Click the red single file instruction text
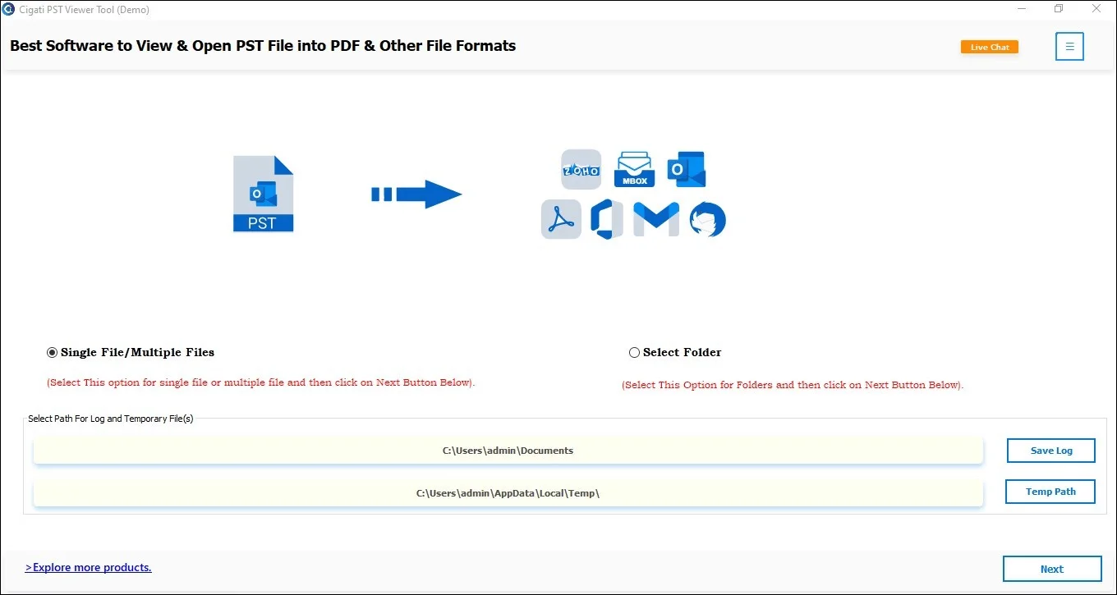 (x=261, y=382)
